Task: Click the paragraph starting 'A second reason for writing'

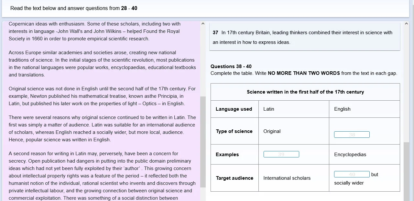Action: (x=102, y=176)
